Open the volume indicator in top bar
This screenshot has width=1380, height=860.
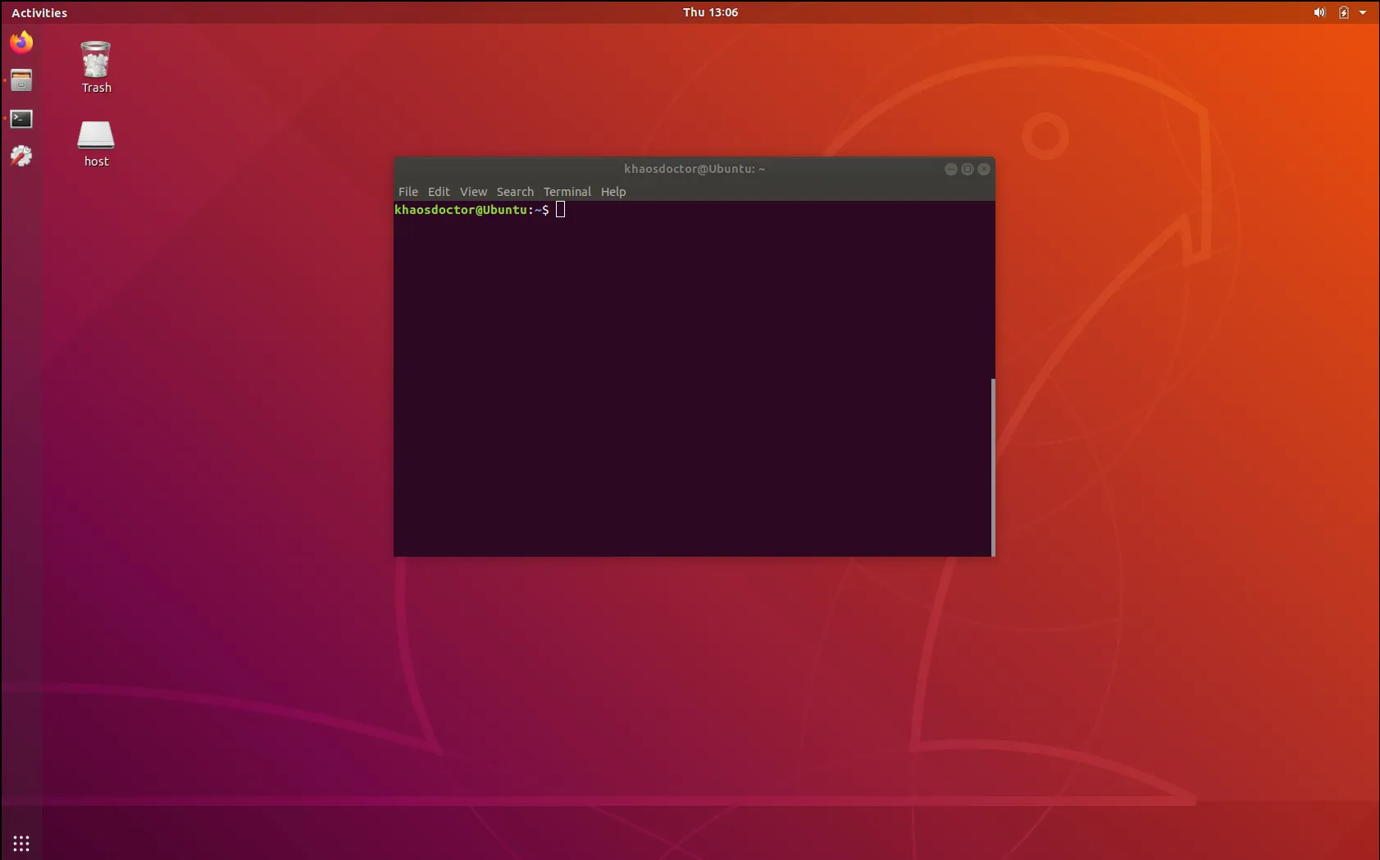pos(1319,12)
